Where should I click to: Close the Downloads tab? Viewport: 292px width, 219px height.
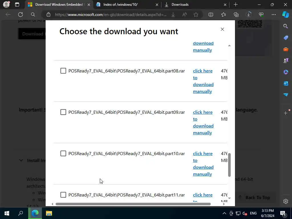coord(225,5)
